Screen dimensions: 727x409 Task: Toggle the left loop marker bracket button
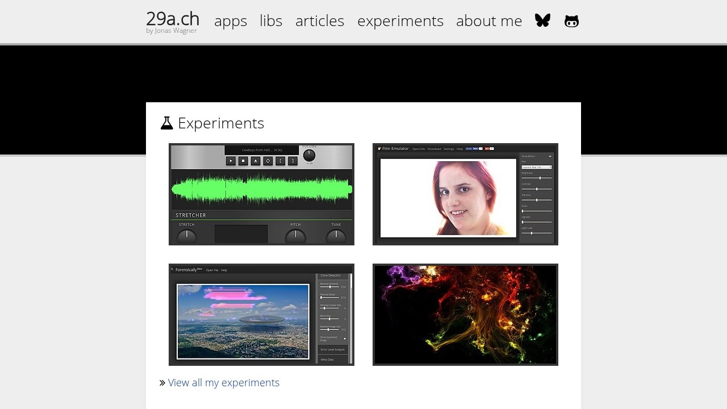(280, 161)
